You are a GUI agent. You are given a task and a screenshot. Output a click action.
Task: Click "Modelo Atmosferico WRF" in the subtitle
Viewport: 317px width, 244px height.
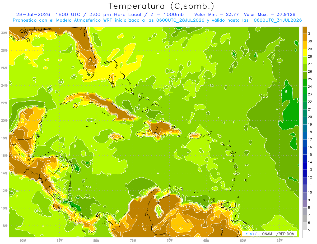coord(84,20)
